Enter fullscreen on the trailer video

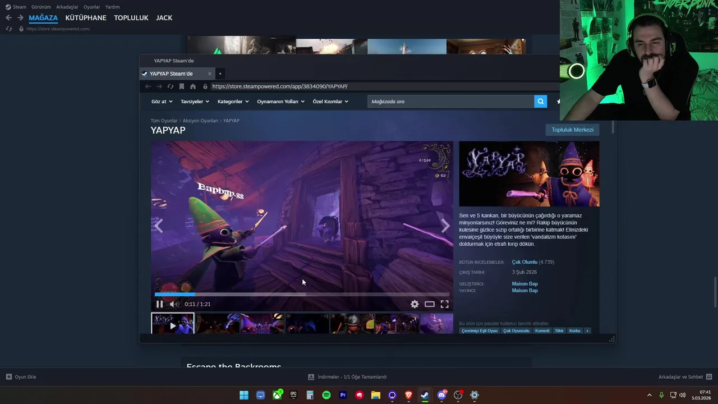tap(444, 304)
